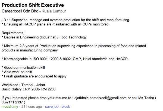The height and width of the screenshot is (111, 163).
Task: Open the mudah.my source link
Action: pyautogui.click(x=10, y=107)
